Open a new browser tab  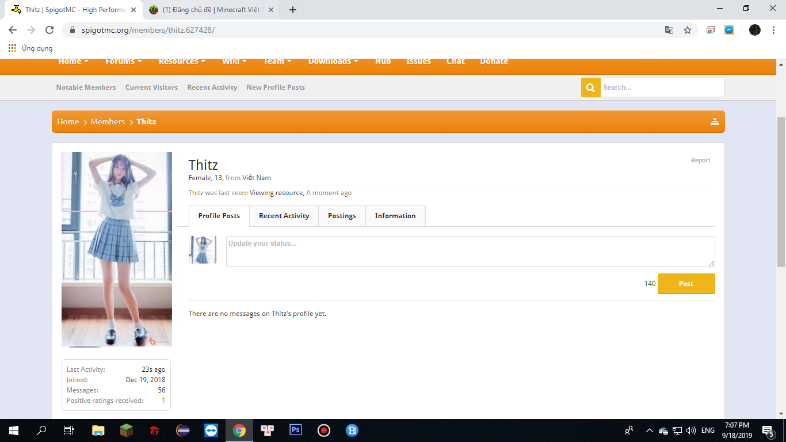(x=293, y=10)
